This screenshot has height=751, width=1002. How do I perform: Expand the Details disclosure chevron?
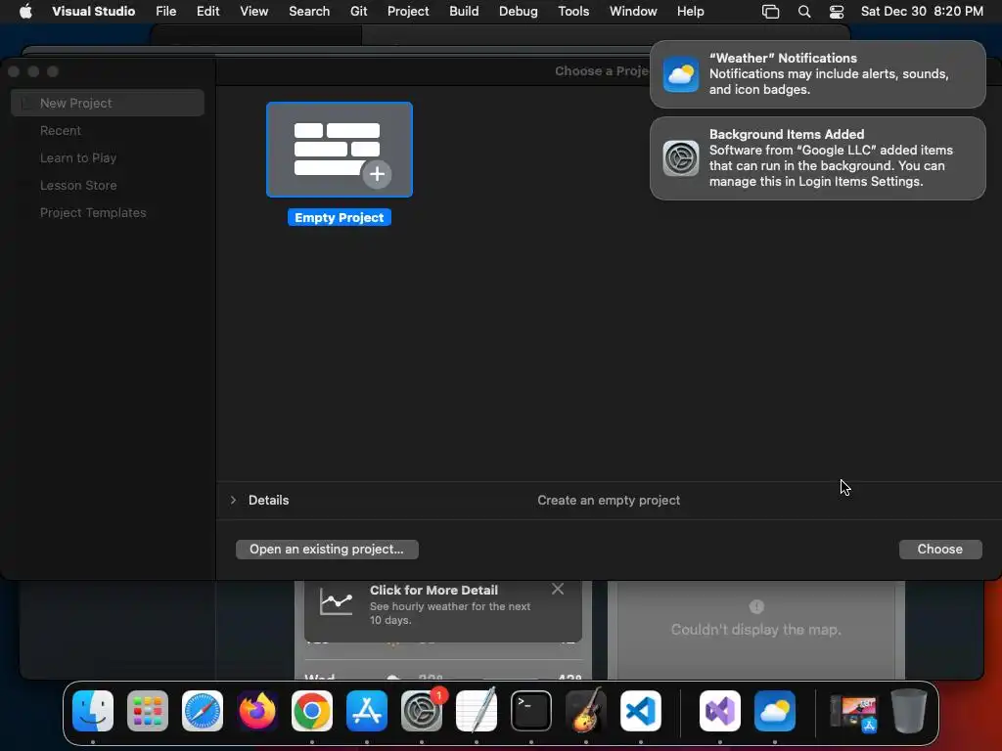click(233, 500)
